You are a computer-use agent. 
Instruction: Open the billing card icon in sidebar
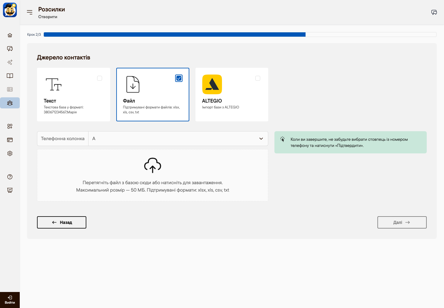(x=10, y=140)
